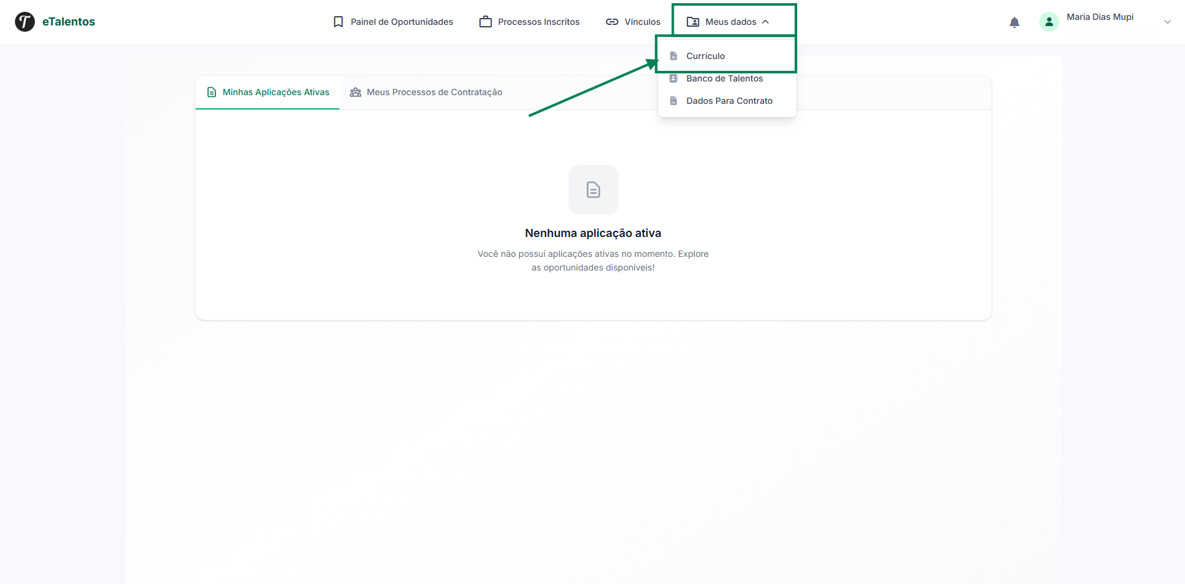Collapse the Meus dados menu chevron
The height and width of the screenshot is (584, 1185).
(765, 22)
